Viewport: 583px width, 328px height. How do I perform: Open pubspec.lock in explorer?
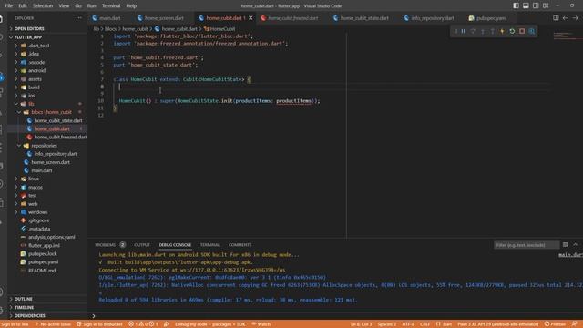(x=43, y=254)
